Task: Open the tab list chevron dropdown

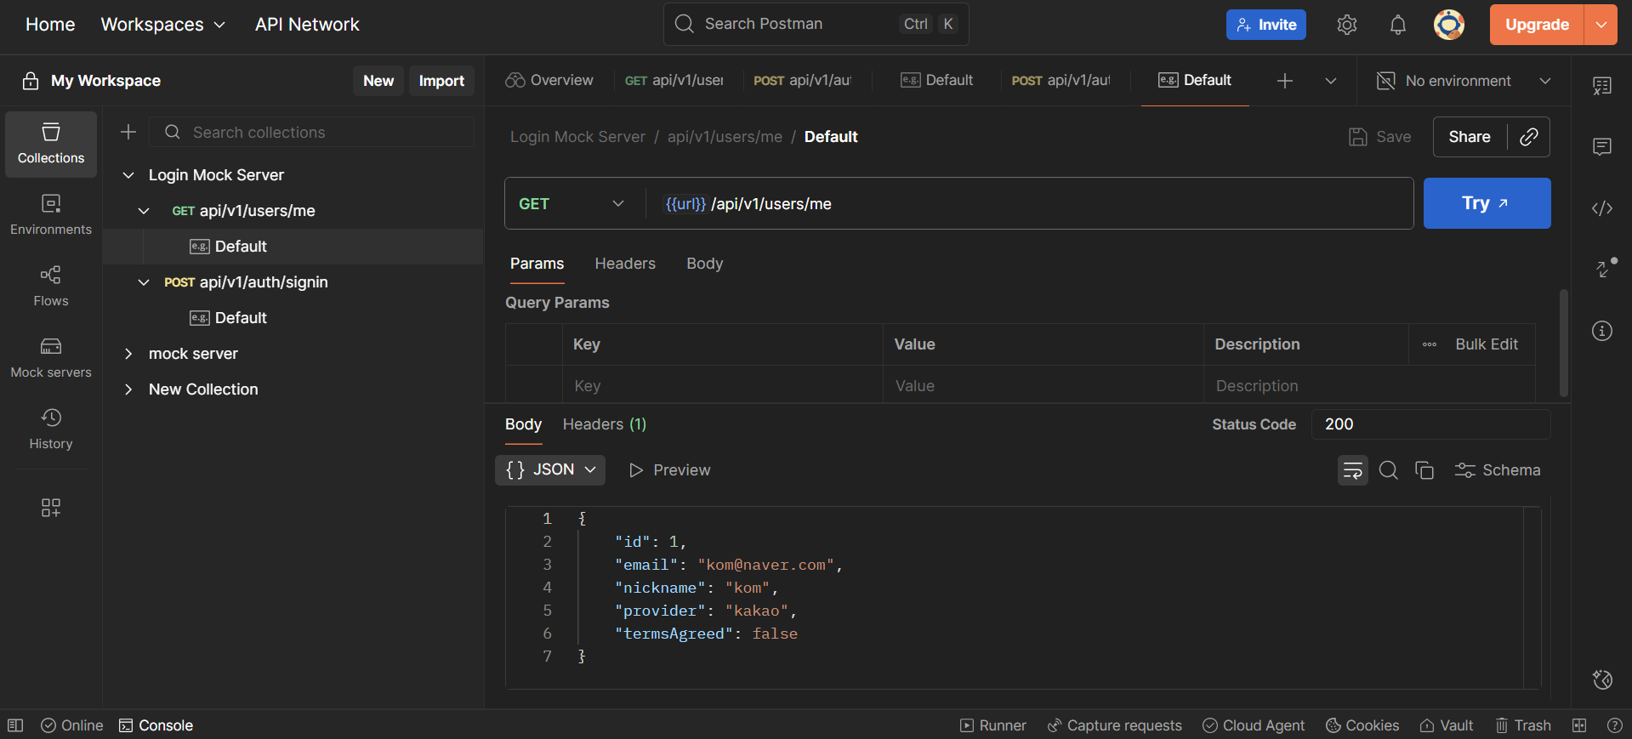Action: (x=1331, y=81)
